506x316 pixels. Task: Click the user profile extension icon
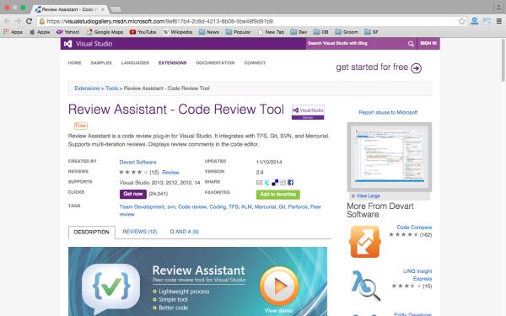(x=474, y=21)
